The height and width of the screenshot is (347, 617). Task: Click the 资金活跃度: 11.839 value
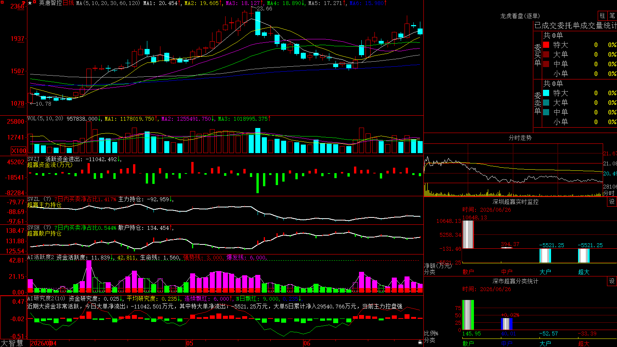tap(83, 257)
